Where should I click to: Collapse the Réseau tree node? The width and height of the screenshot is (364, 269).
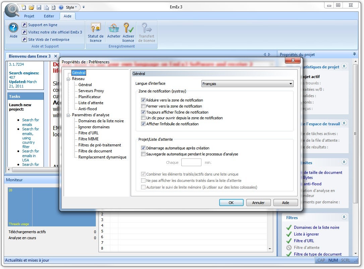click(x=68, y=79)
